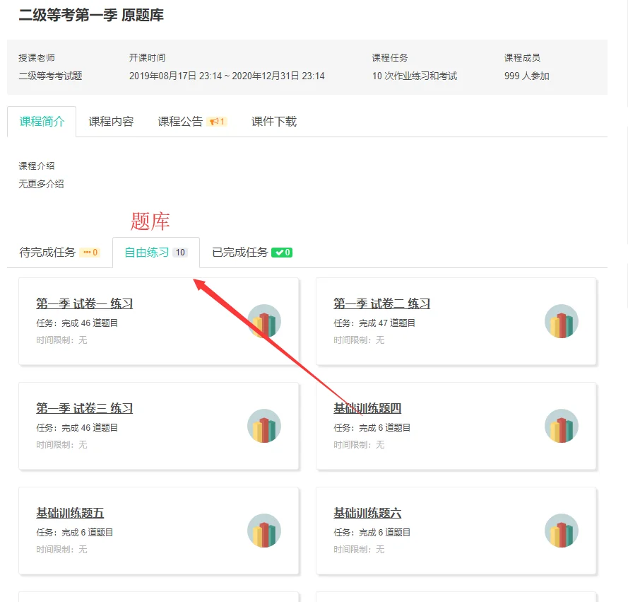Switch to the 课件下载 tab
This screenshot has height=602, width=628.
pos(274,122)
